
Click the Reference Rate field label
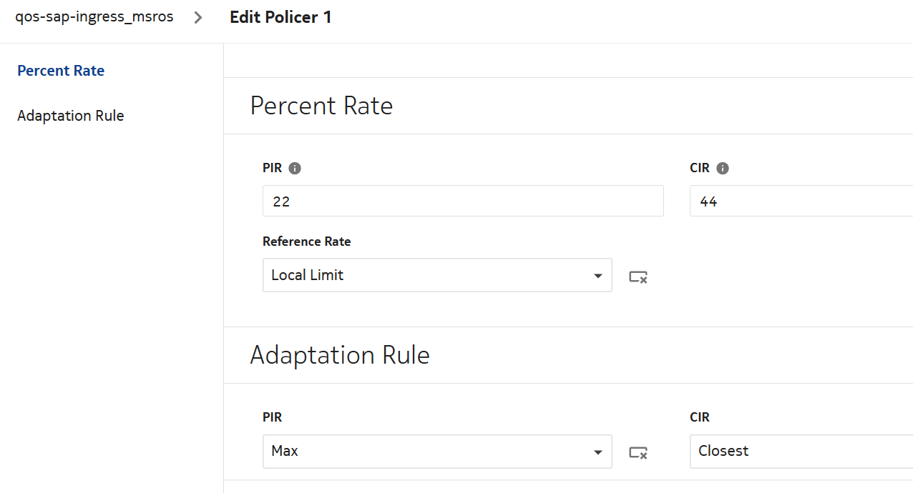(306, 241)
